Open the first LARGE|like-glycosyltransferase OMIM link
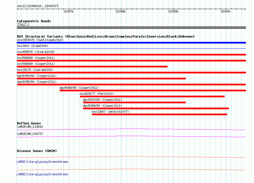Viewport: 254px width, 183px height. tap(42, 162)
